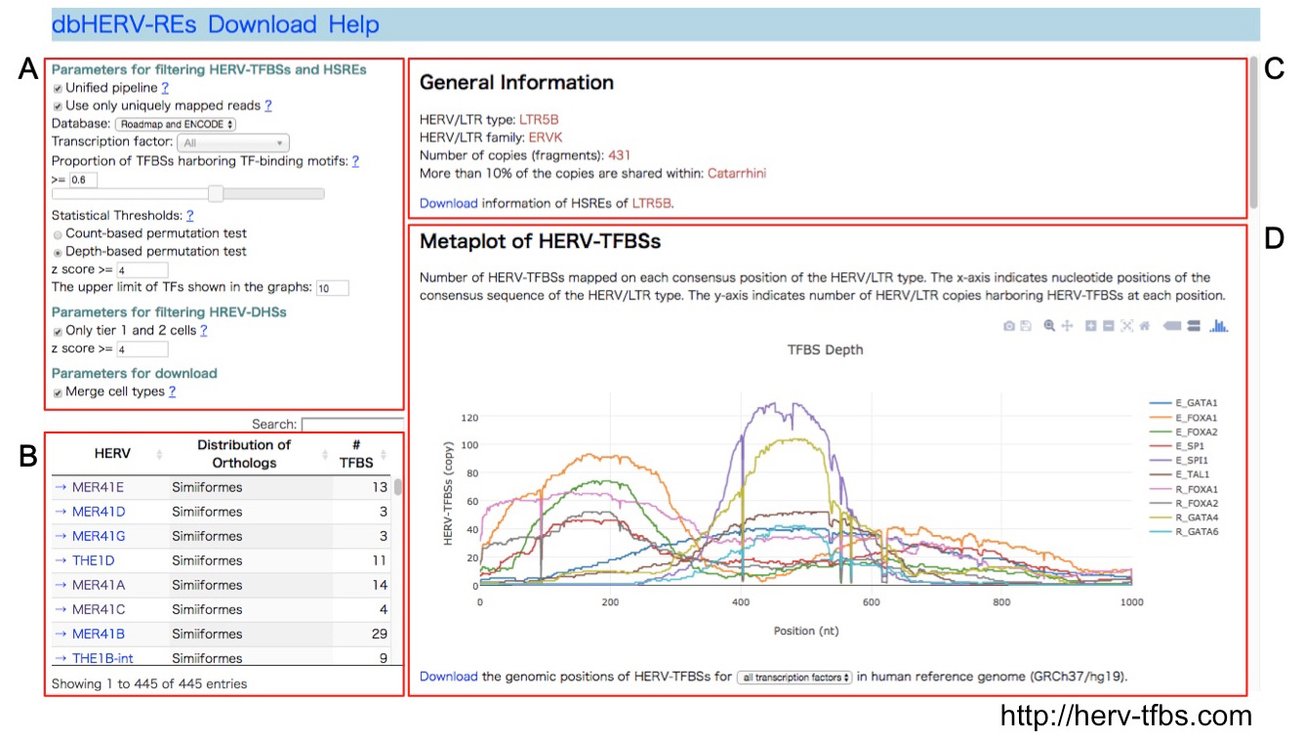Click the Zoom in plus icon on chart
This screenshot has height=740, width=1304.
(1090, 326)
